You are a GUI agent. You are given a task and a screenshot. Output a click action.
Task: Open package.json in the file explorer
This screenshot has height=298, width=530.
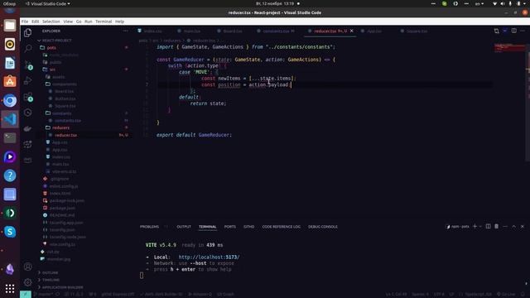[x=62, y=208]
